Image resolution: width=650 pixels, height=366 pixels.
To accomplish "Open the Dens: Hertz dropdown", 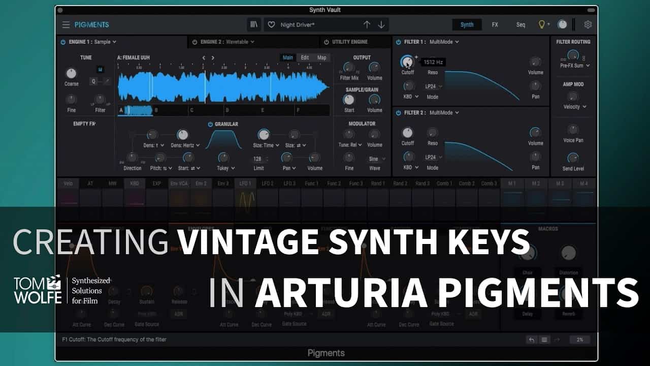I will [185, 145].
